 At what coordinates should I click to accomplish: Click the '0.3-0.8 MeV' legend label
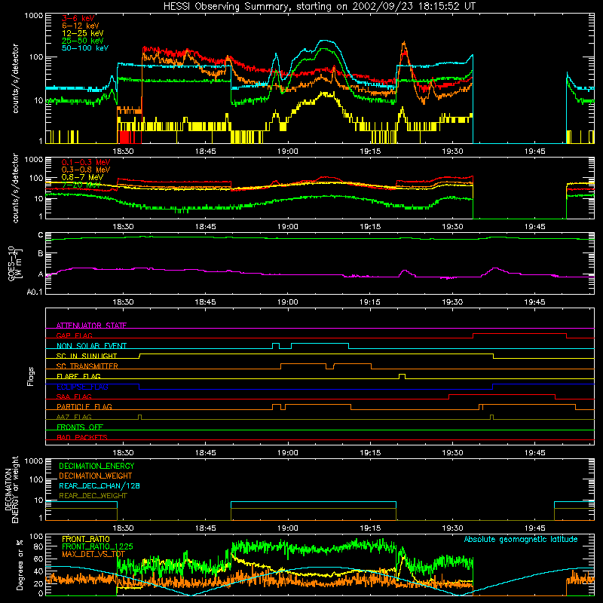coord(86,170)
